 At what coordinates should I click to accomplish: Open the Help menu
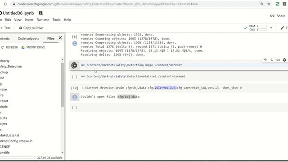tap(67, 20)
